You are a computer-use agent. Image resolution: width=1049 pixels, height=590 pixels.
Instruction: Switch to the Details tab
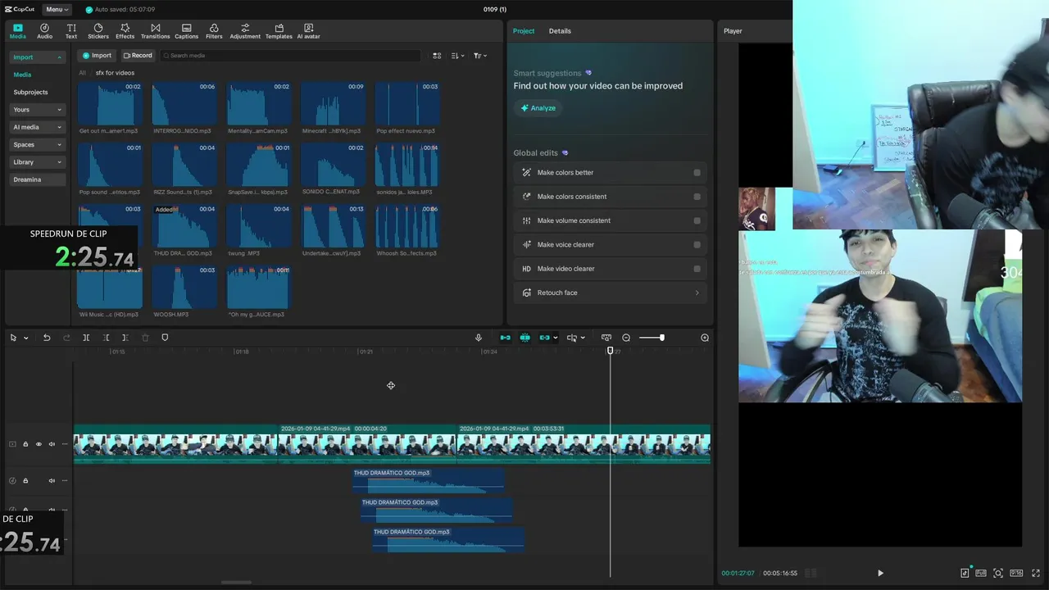(560, 31)
